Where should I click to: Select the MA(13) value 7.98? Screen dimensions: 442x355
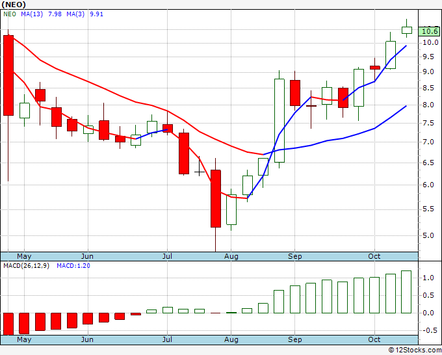55,14
